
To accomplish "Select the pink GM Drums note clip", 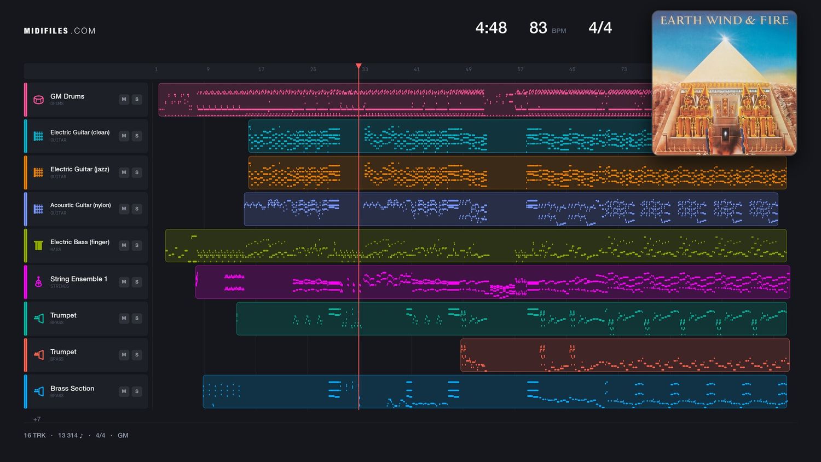I will tap(405, 100).
